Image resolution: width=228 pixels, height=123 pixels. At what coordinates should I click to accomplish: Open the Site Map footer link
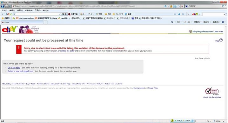coord(67,84)
